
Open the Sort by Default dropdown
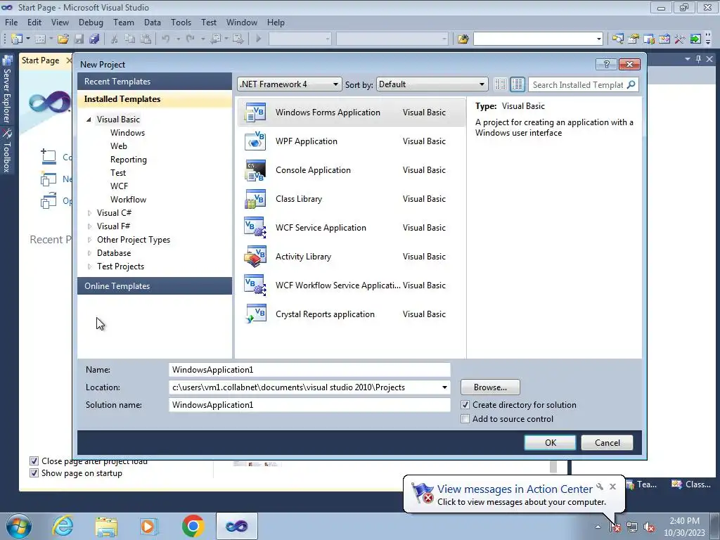click(432, 84)
